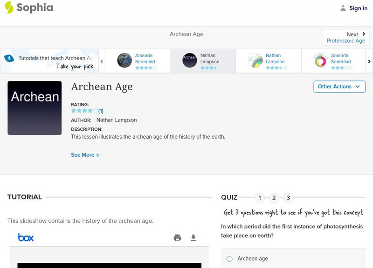The height and width of the screenshot is (268, 373).
Task: Open the Other Actions dropdown
Action: (339, 87)
